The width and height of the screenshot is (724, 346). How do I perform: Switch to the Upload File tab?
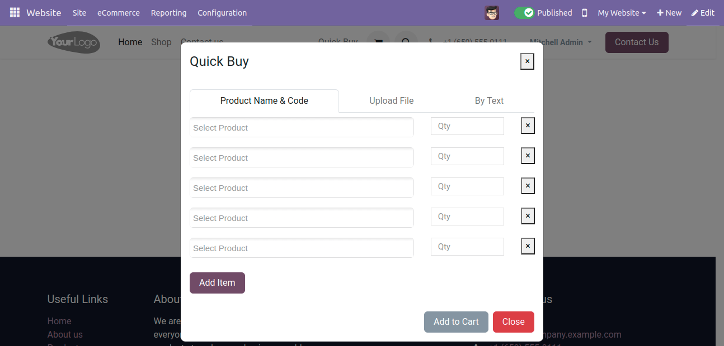tap(392, 101)
